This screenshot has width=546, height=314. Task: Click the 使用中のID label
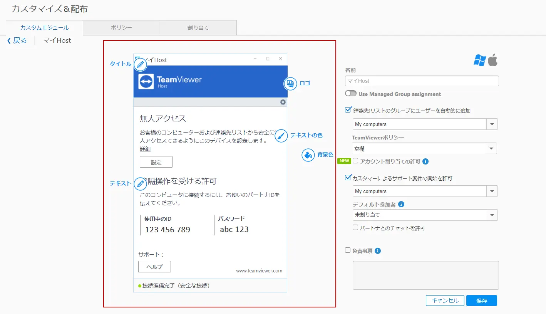[x=158, y=219]
